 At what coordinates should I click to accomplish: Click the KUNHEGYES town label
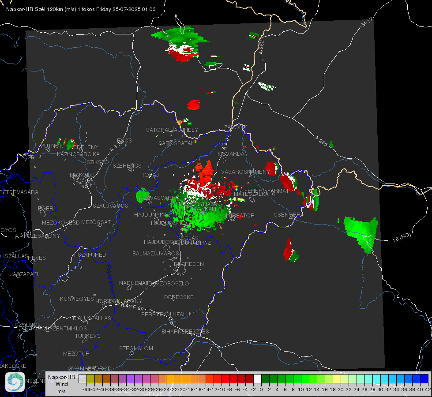tap(77, 299)
